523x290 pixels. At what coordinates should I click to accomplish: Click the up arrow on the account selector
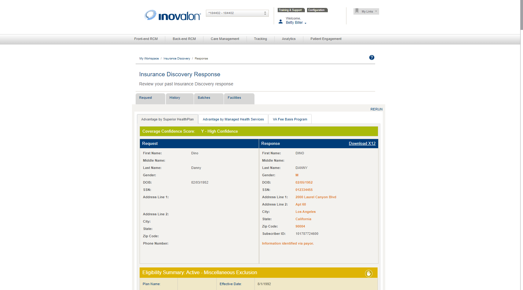pos(265,12)
